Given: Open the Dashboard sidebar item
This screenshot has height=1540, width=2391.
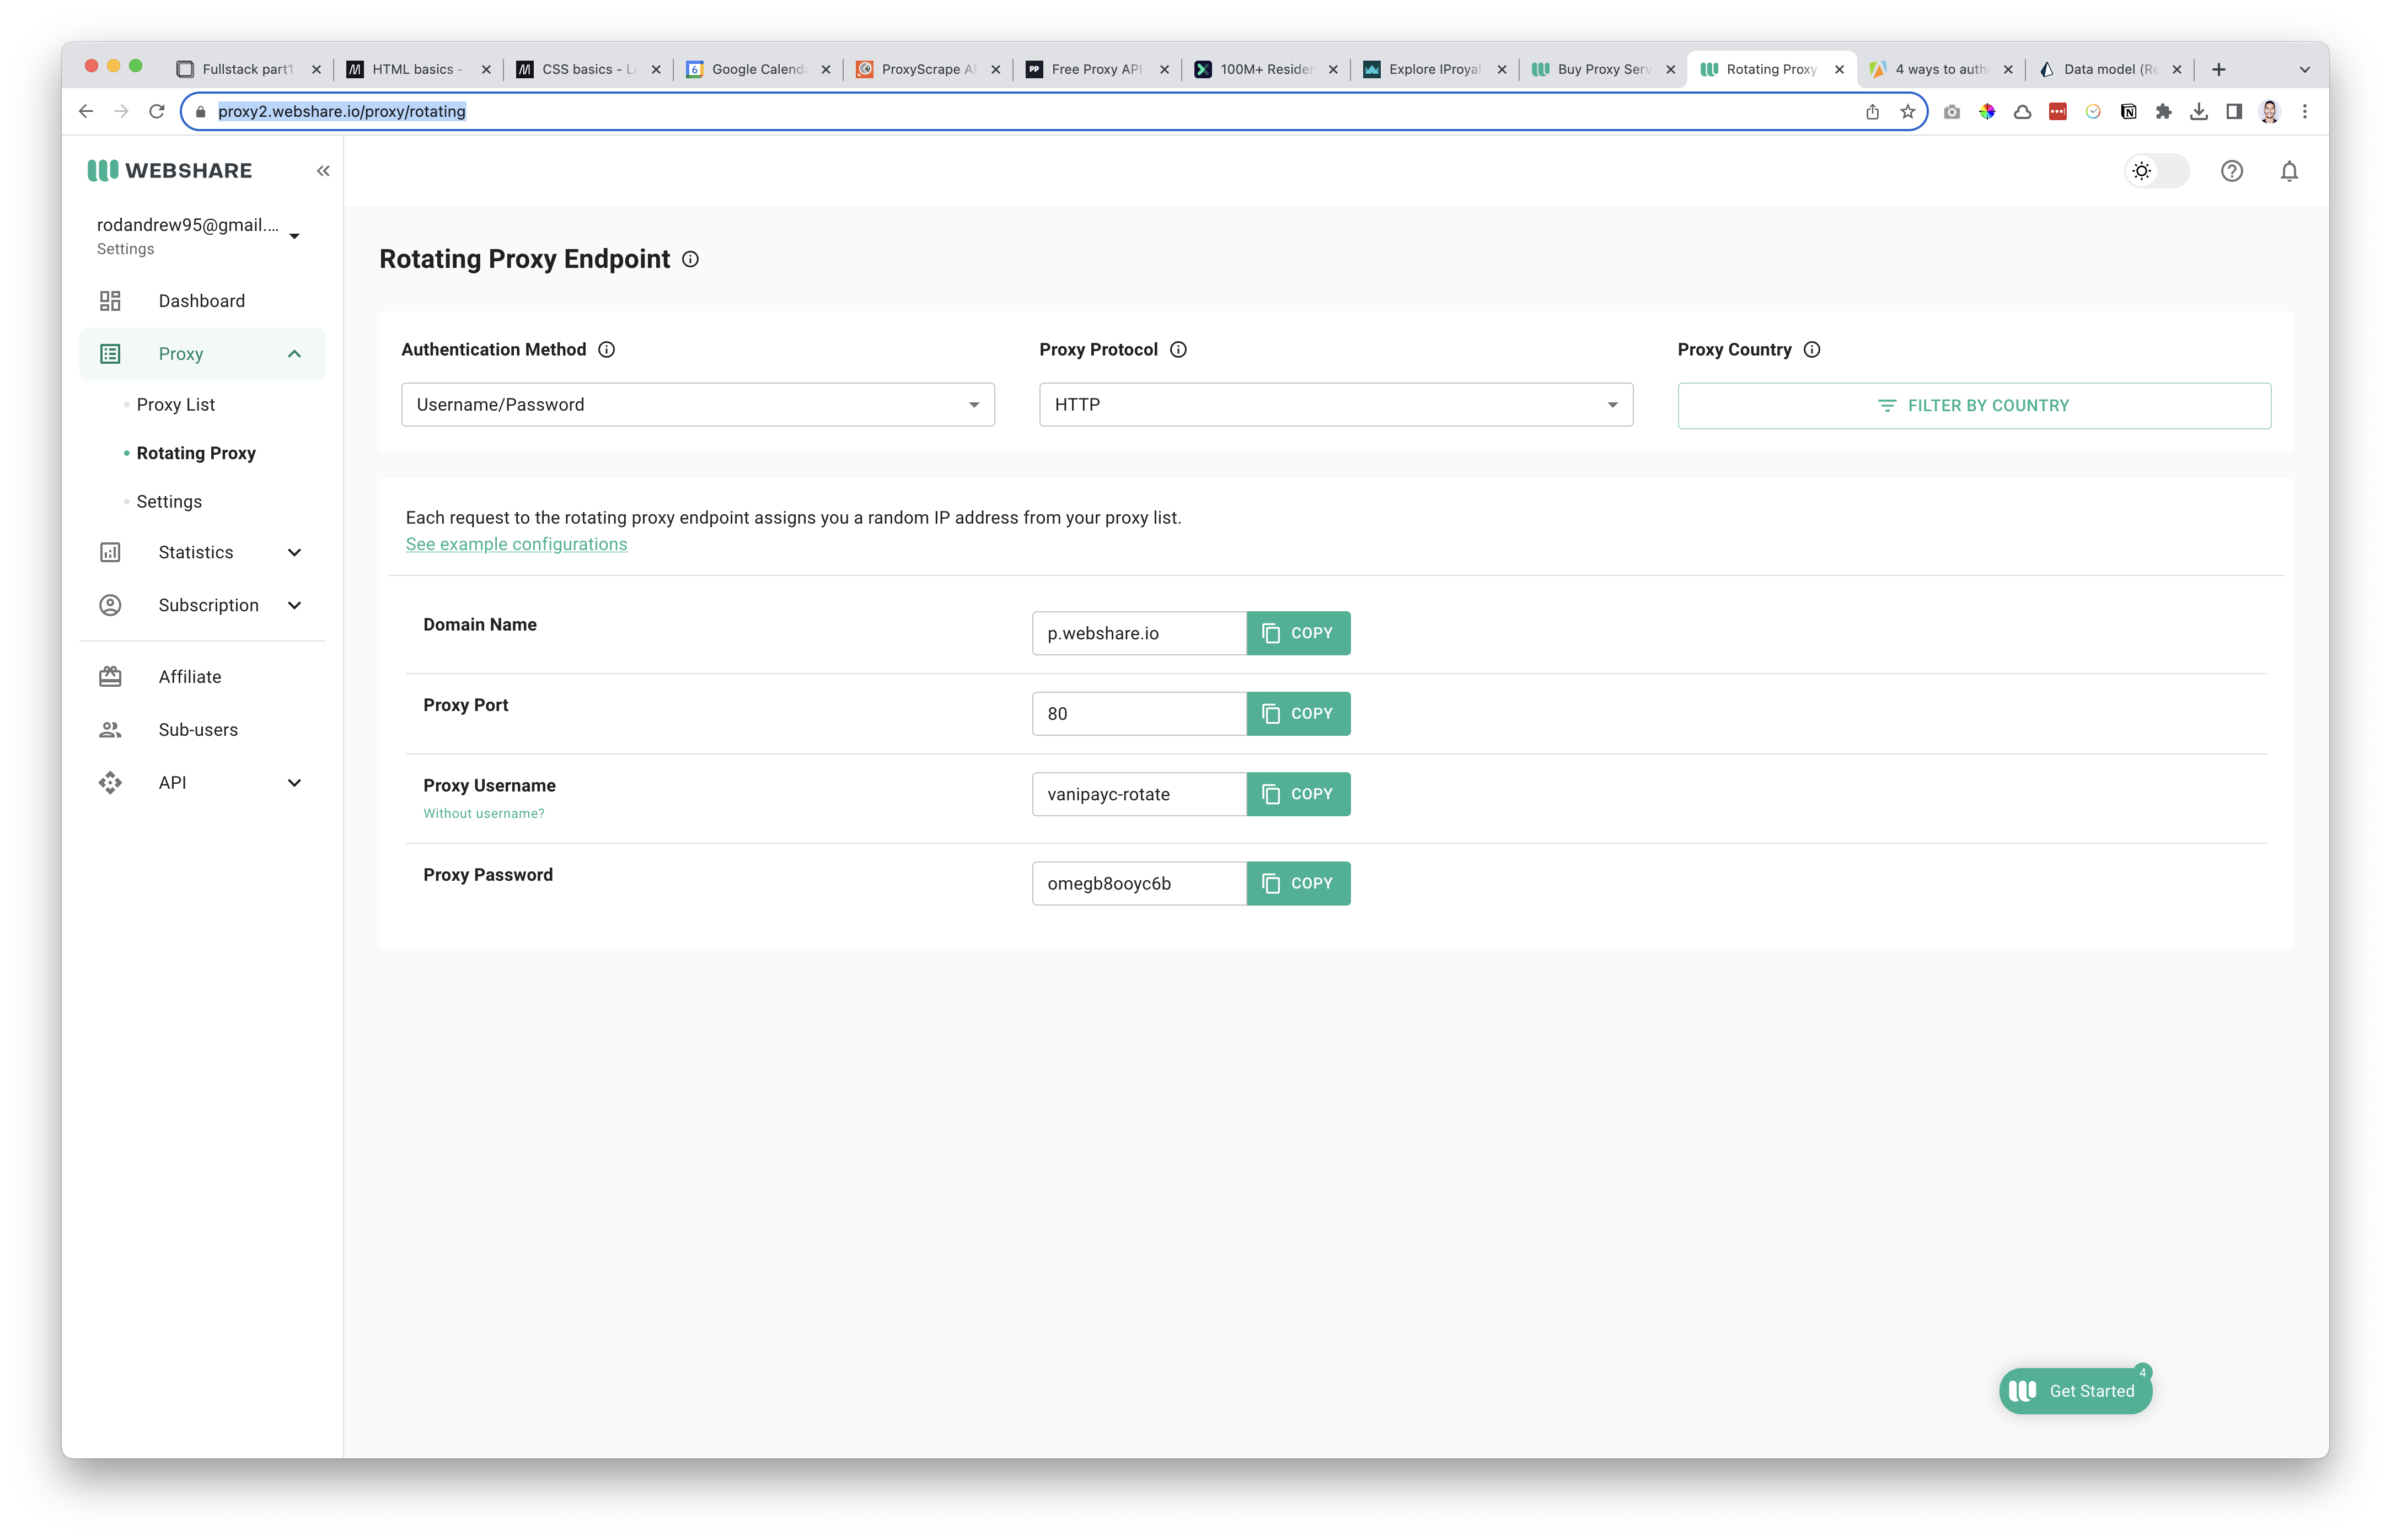Looking at the screenshot, I should (x=201, y=301).
